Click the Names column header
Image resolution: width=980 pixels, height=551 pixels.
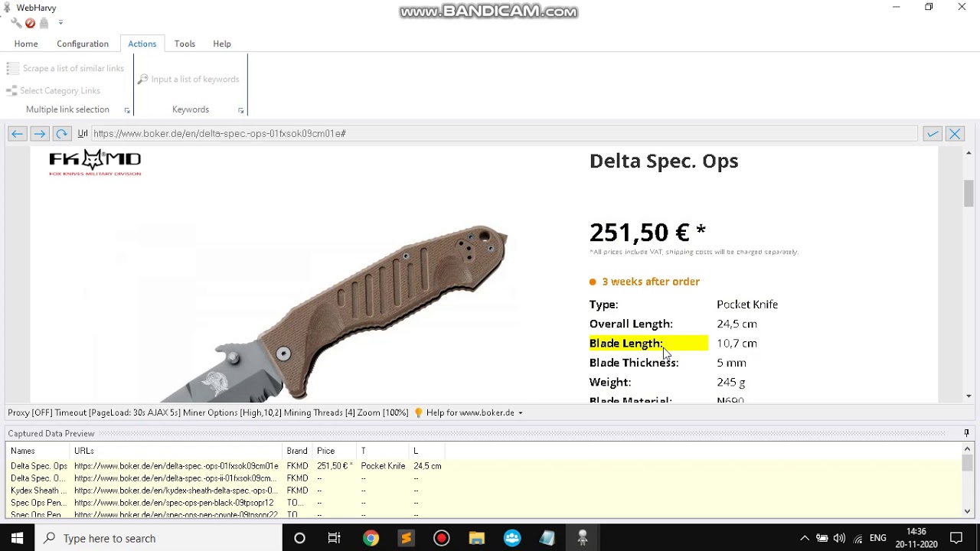pos(38,451)
